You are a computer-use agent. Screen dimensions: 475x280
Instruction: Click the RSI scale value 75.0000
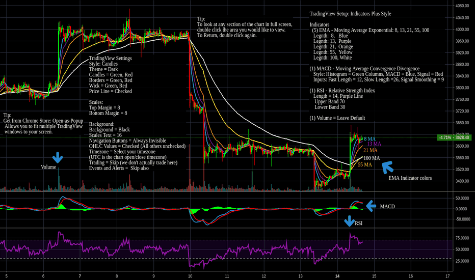463,238
